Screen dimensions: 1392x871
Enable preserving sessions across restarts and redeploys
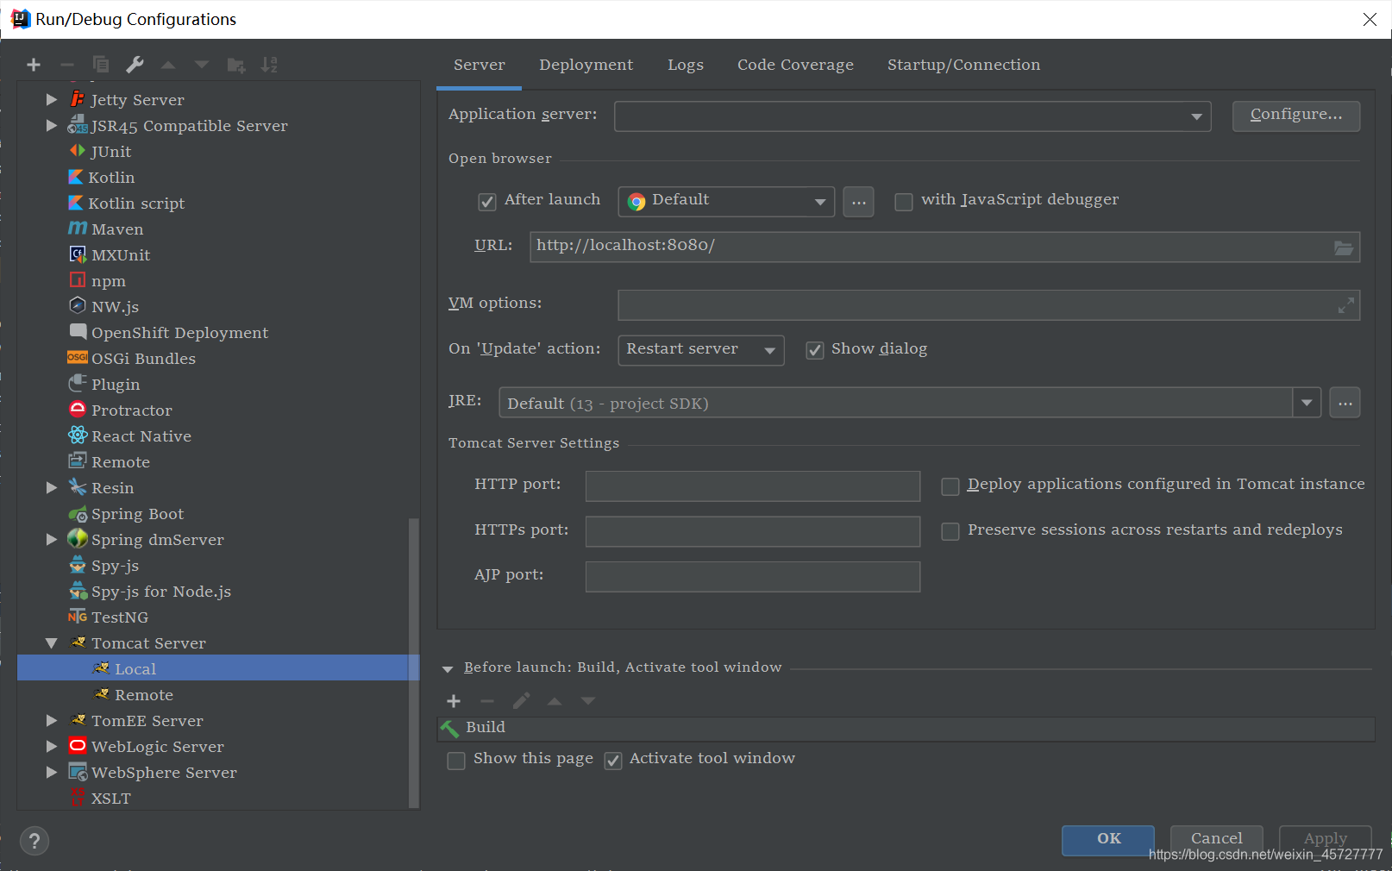(x=950, y=531)
